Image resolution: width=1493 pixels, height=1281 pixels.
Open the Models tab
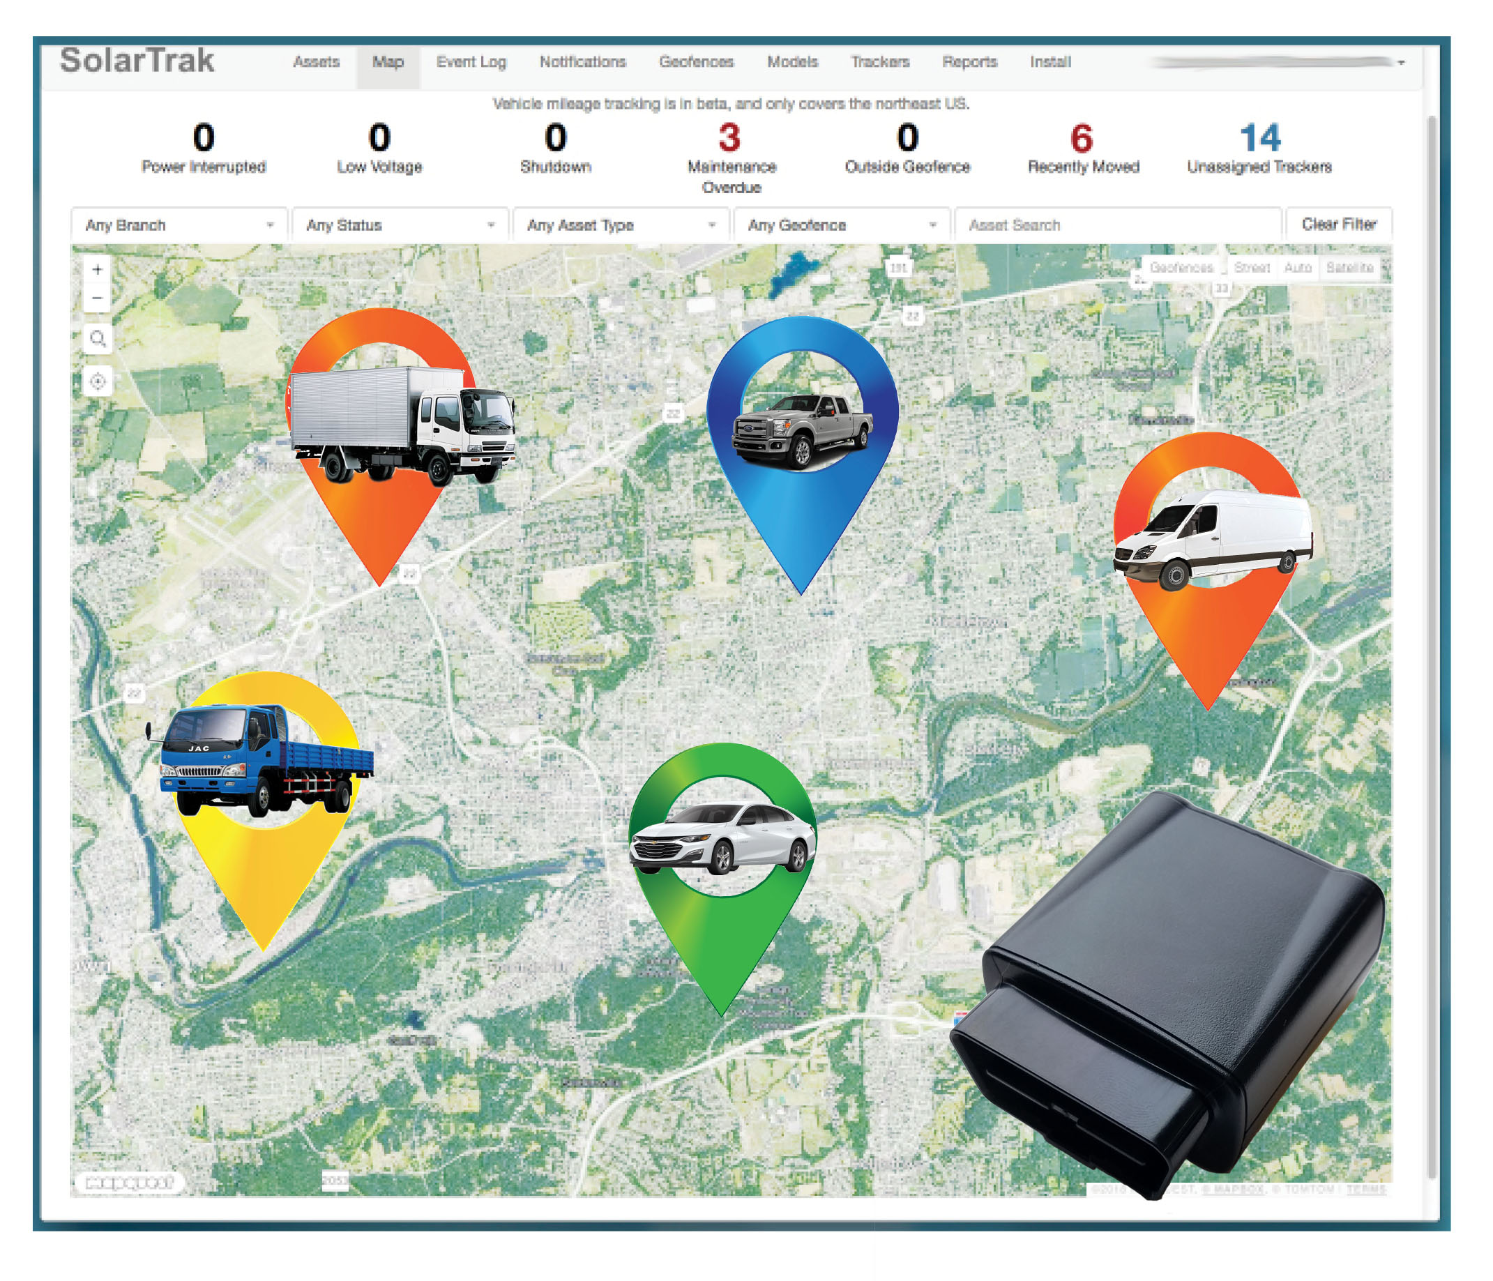click(x=792, y=62)
